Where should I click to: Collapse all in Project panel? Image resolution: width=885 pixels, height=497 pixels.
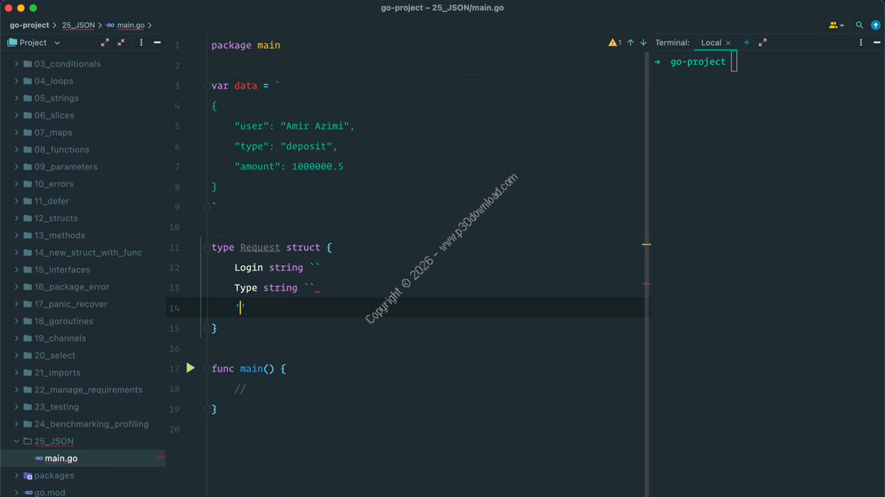point(122,43)
